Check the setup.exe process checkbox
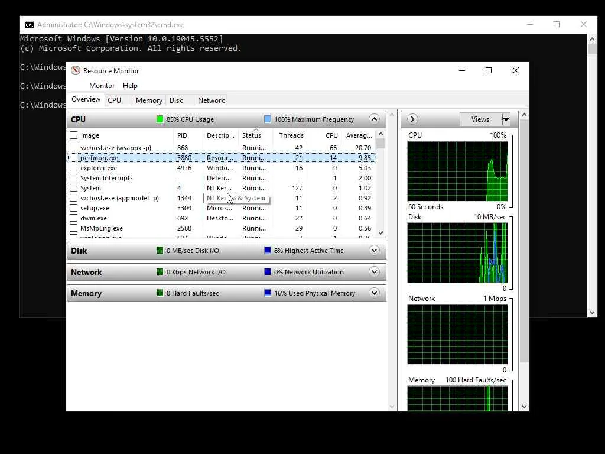The height and width of the screenshot is (454, 605). (73, 207)
